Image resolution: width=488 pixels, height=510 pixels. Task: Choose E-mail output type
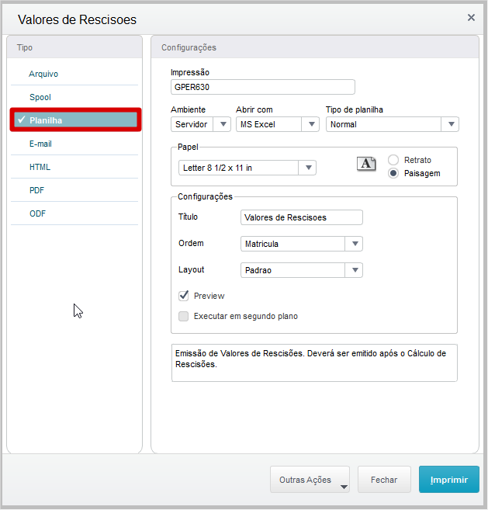coord(74,144)
